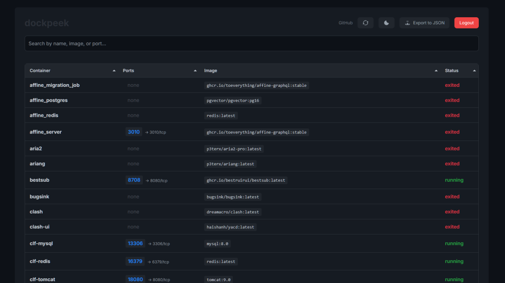Toggle the dark mode moon icon
Screen dimensions: 505x283
[386, 23]
